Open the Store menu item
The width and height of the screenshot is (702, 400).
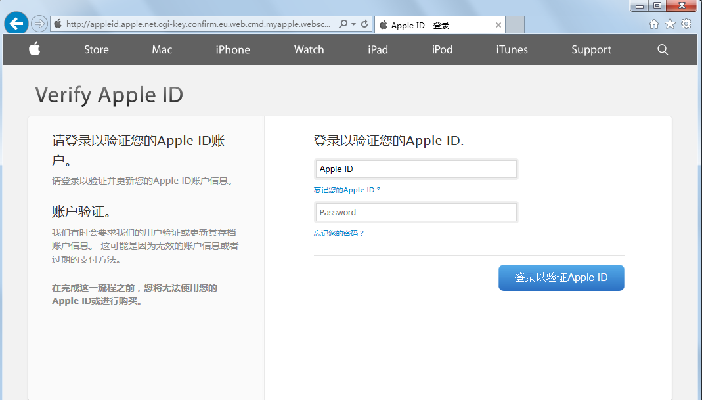(97, 49)
